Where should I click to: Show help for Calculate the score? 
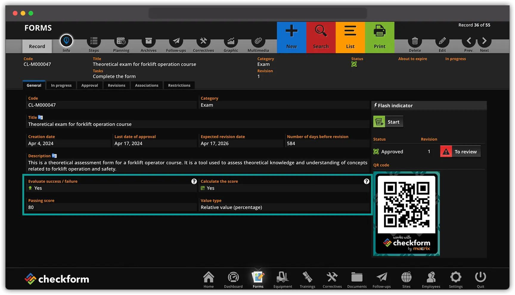(x=367, y=181)
